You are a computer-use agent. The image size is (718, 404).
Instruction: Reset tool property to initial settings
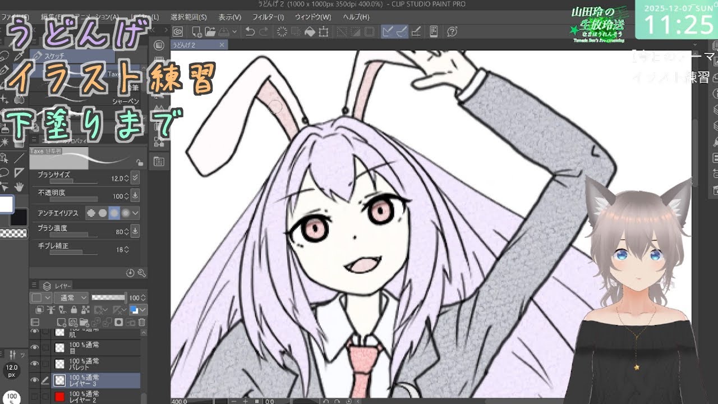click(131, 273)
